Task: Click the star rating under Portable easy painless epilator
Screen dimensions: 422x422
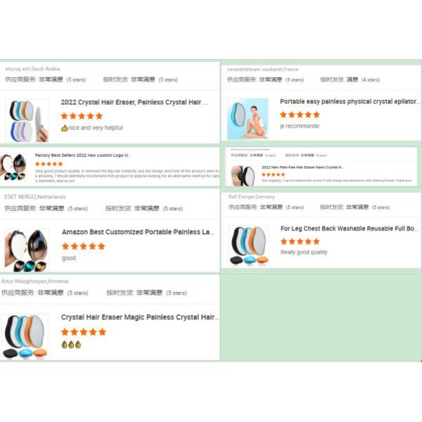Action: [300, 115]
